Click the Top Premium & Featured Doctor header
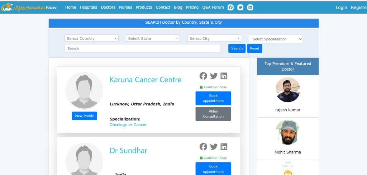Screen dimensions: 367x175 [x=288, y=66]
